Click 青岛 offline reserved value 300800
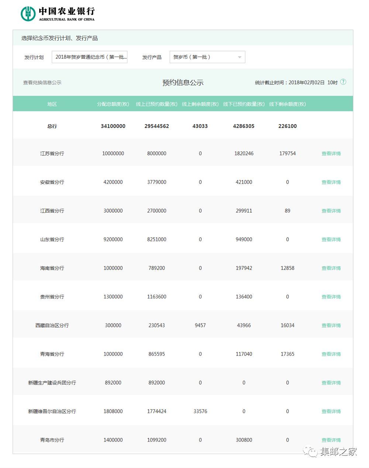The image size is (369, 468). click(244, 440)
